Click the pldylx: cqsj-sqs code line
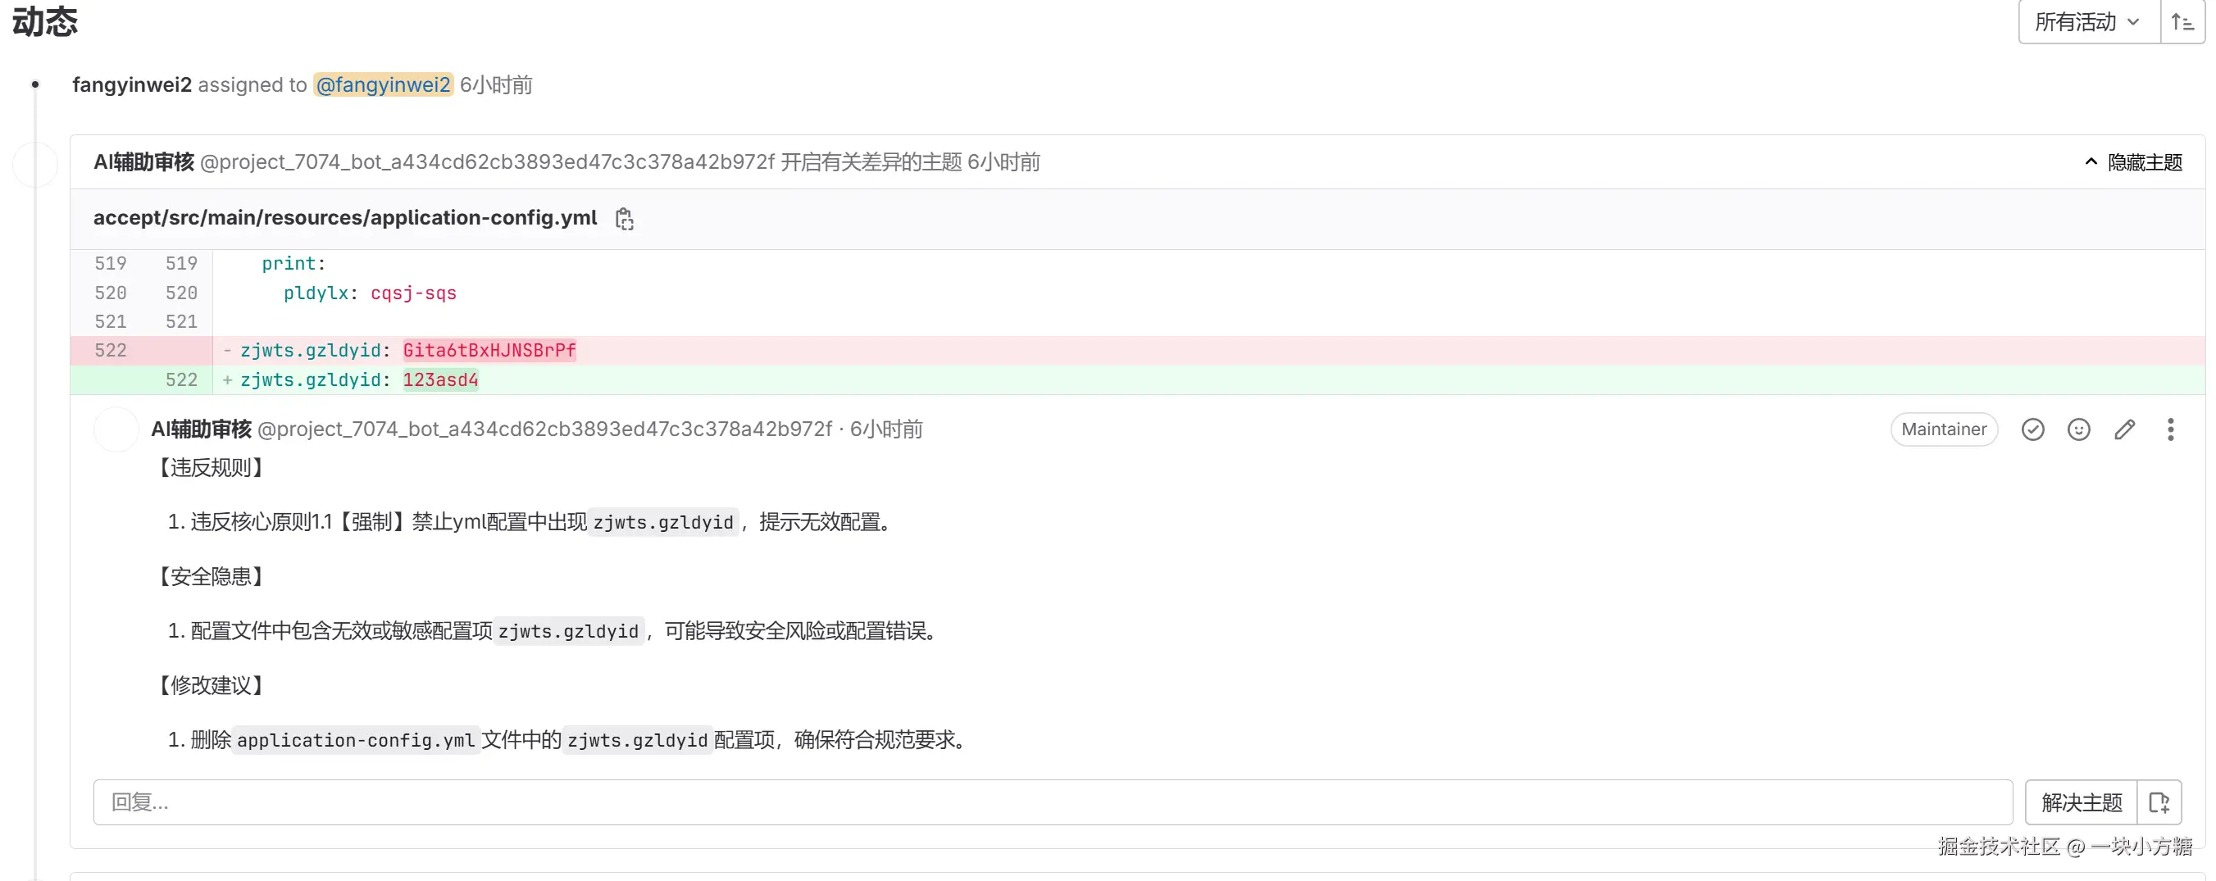The width and height of the screenshot is (2216, 881). pos(370,293)
